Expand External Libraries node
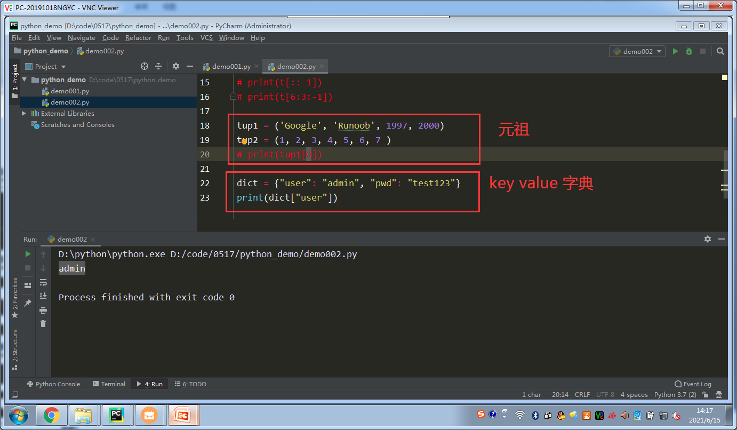Image resolution: width=737 pixels, height=430 pixels. point(25,113)
